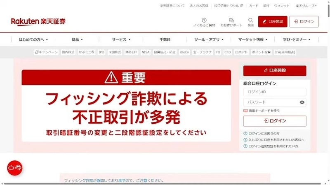
Task: Open 投資情報トウシル external link
Action: click(x=229, y=6)
